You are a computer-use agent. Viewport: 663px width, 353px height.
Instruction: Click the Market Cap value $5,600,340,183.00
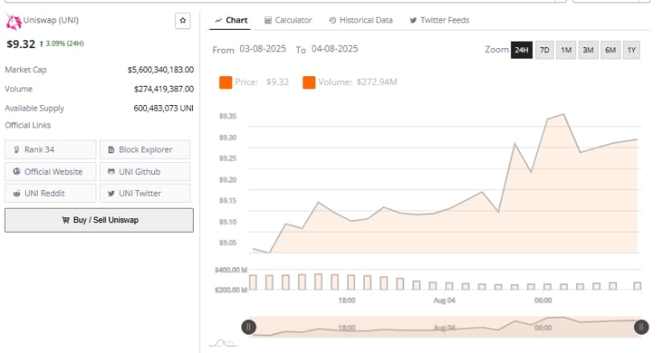[x=161, y=70]
